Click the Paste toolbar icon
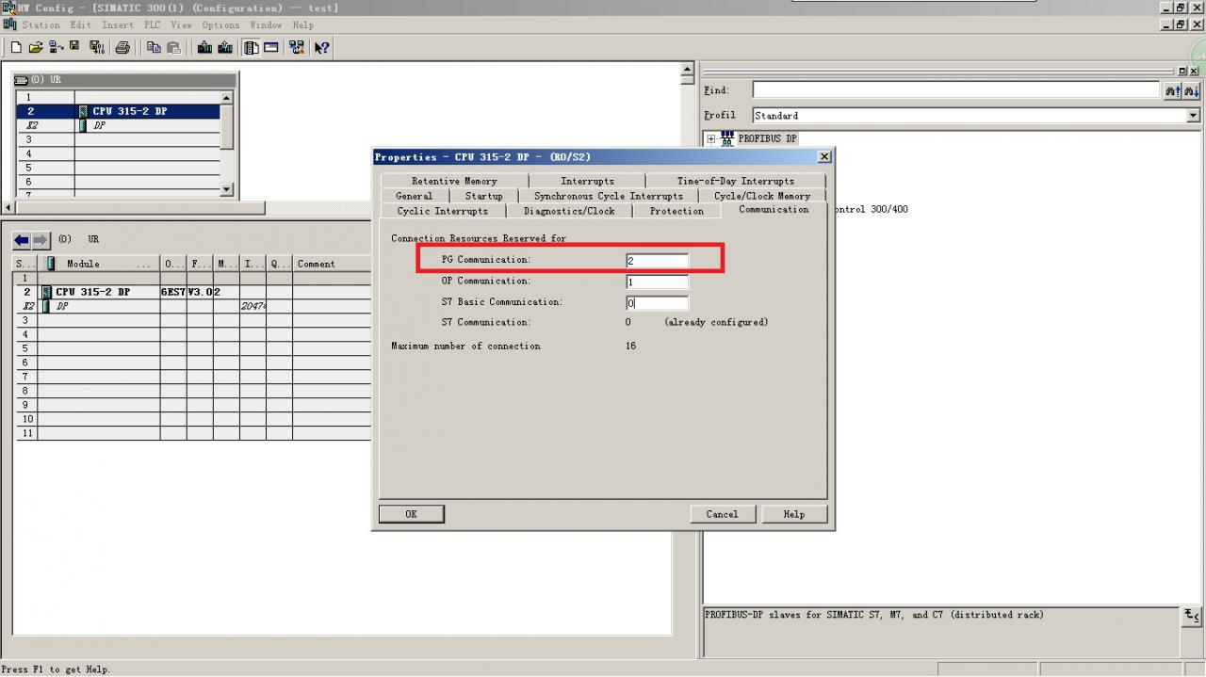 pyautogui.click(x=173, y=47)
